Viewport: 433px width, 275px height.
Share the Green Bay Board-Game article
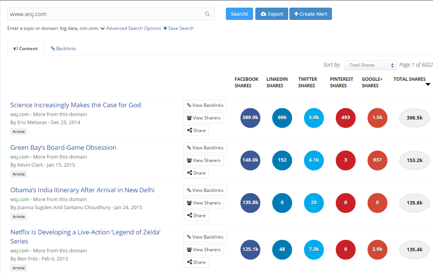pyautogui.click(x=196, y=173)
